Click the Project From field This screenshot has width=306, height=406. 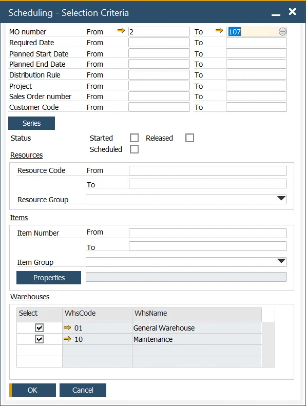tap(159, 85)
